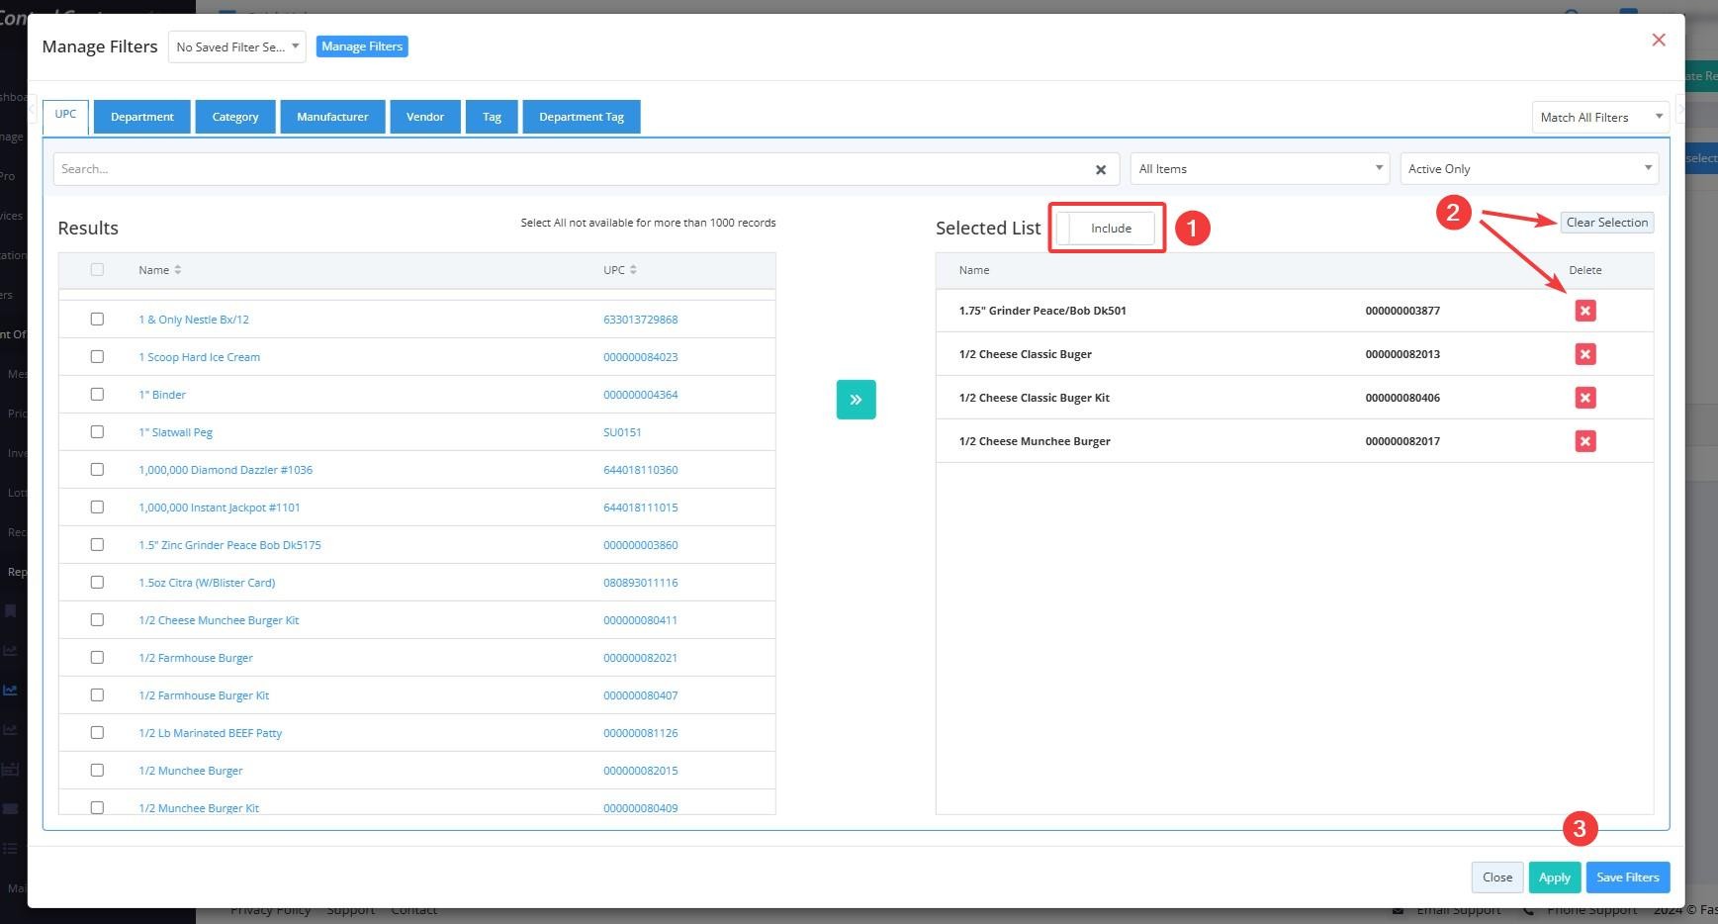This screenshot has height=924, width=1718.
Task: Click UPC link 633013729868
Action: (641, 320)
